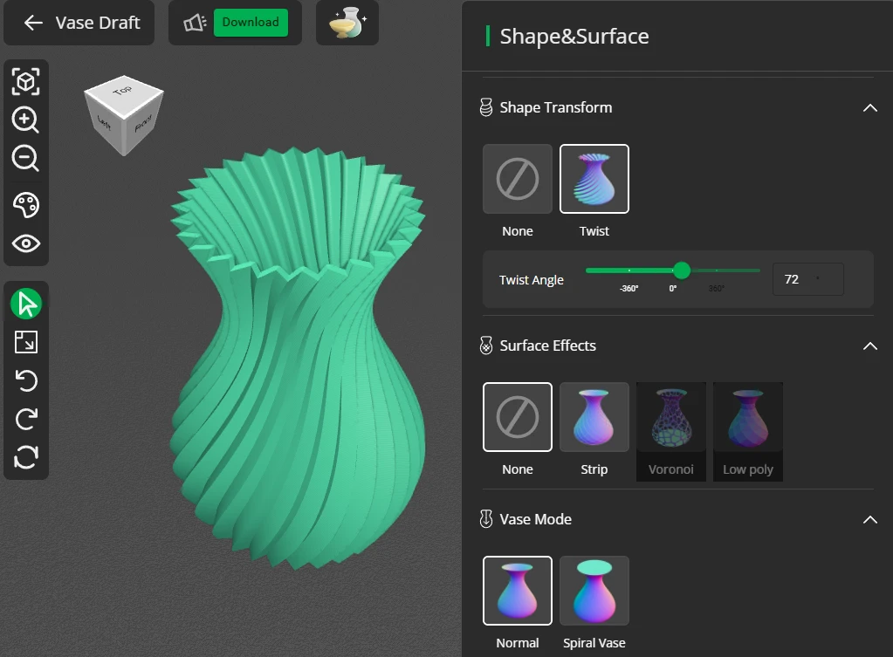Collapse the Shape Transform section
Viewport: 893px width, 657px height.
click(869, 108)
